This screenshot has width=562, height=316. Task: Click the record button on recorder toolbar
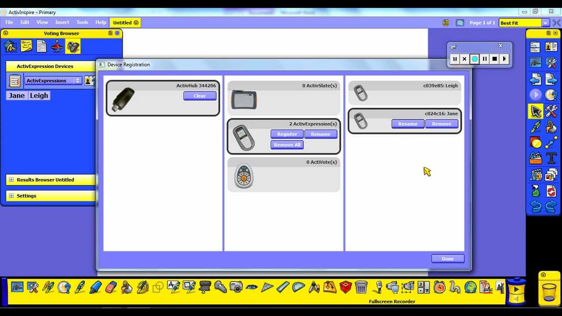[x=475, y=59]
